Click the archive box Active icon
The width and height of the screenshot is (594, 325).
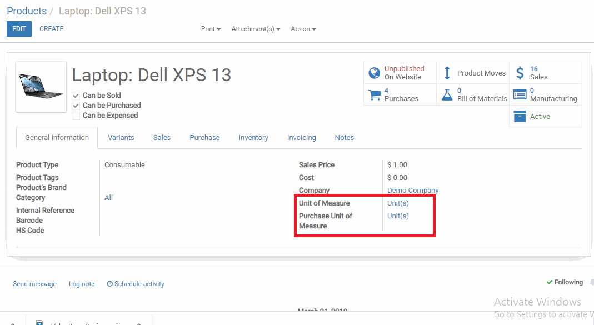tap(520, 116)
